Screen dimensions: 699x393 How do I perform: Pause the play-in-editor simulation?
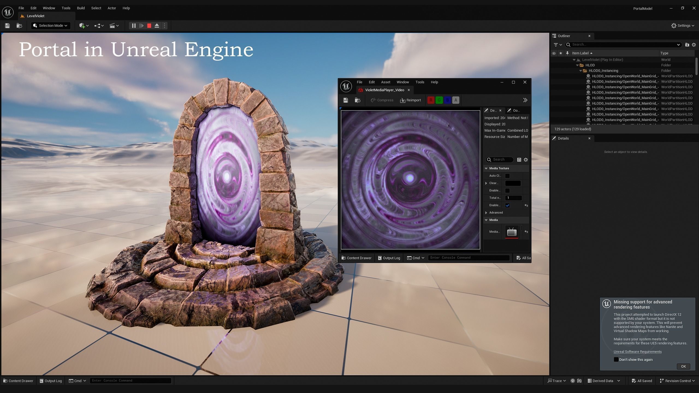tap(134, 26)
